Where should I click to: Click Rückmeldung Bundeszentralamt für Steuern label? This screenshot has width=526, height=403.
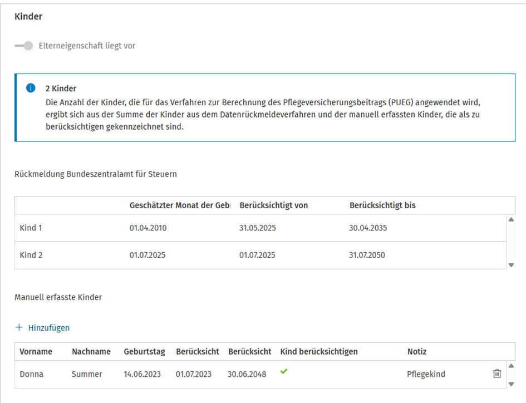[x=96, y=174]
